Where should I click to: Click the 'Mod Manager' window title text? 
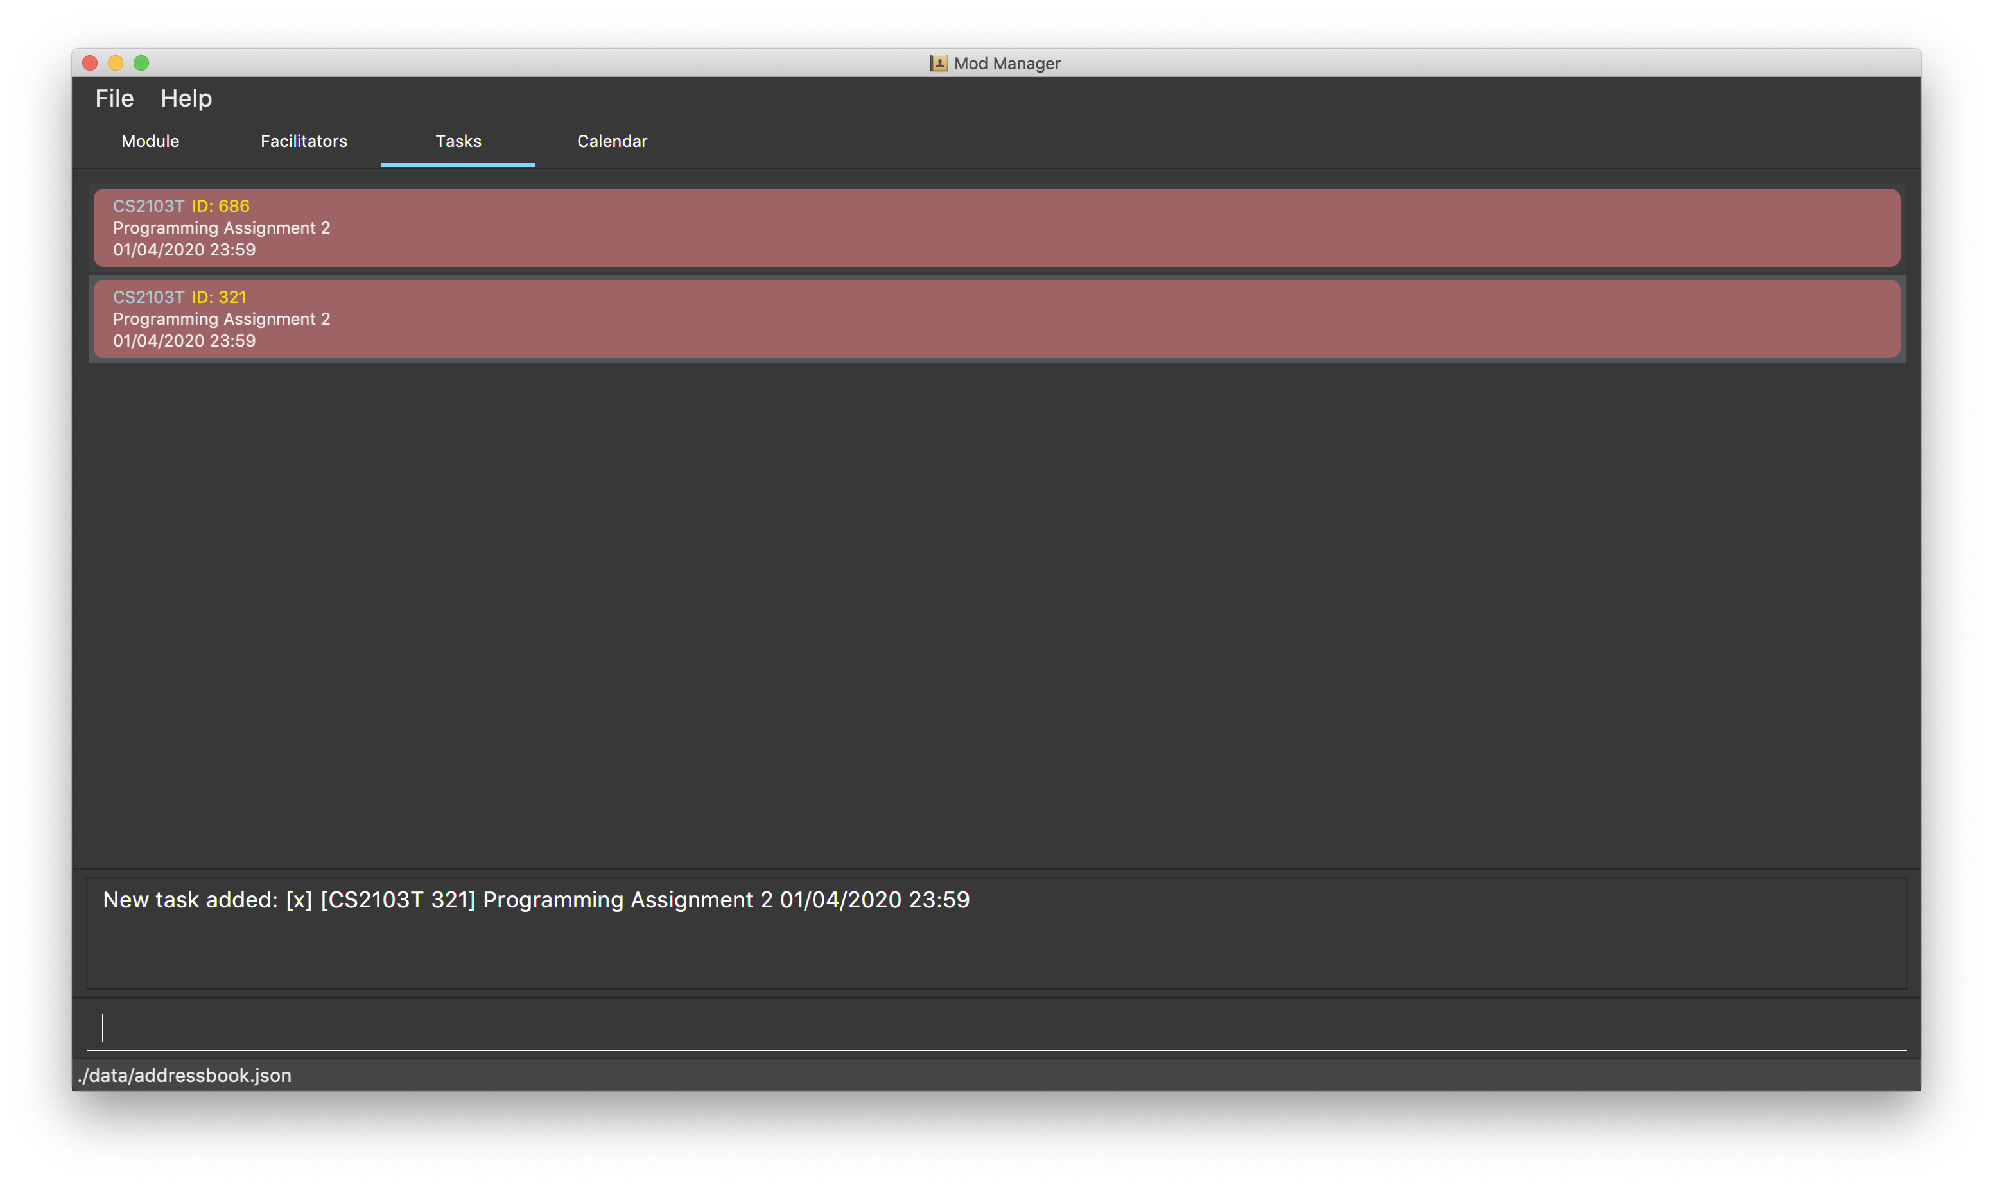(1007, 63)
